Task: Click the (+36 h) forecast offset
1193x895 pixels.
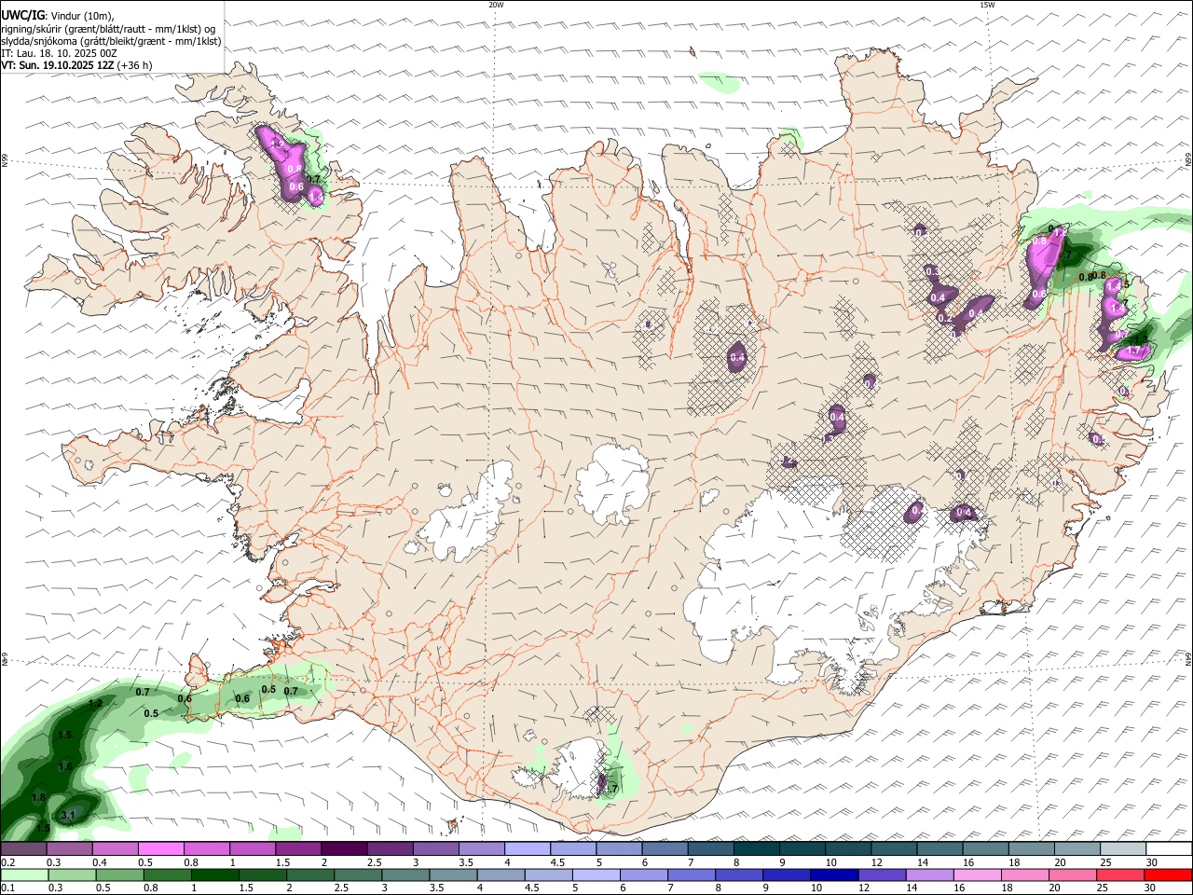Action: [x=135, y=65]
